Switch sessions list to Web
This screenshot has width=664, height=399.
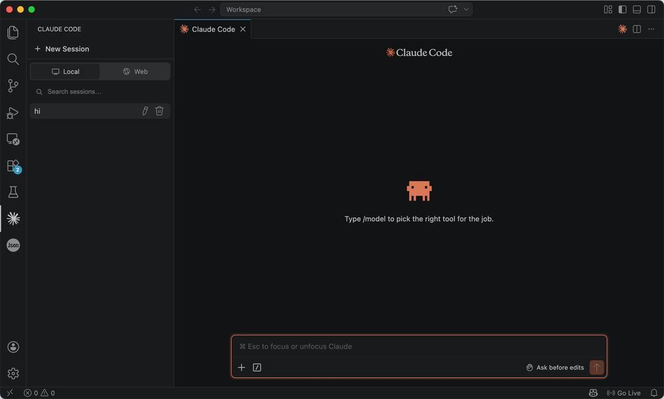135,72
